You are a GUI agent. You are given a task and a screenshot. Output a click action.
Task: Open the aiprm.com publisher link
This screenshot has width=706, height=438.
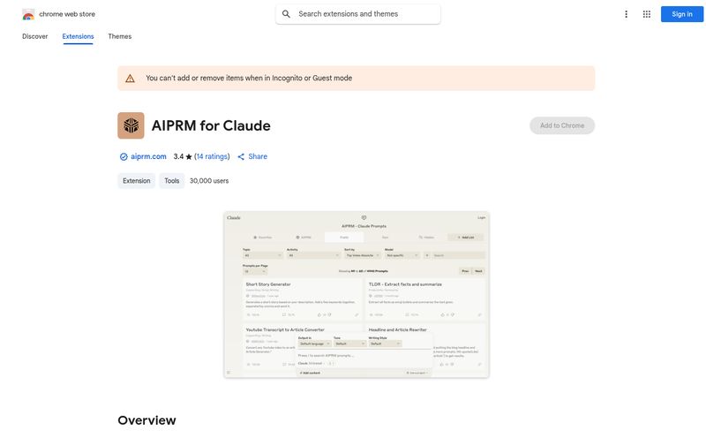(x=148, y=156)
